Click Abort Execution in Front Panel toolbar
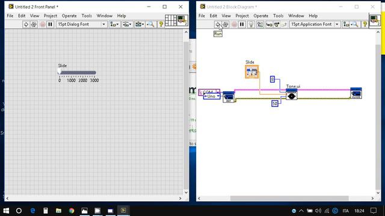 pyautogui.click(x=43, y=24)
